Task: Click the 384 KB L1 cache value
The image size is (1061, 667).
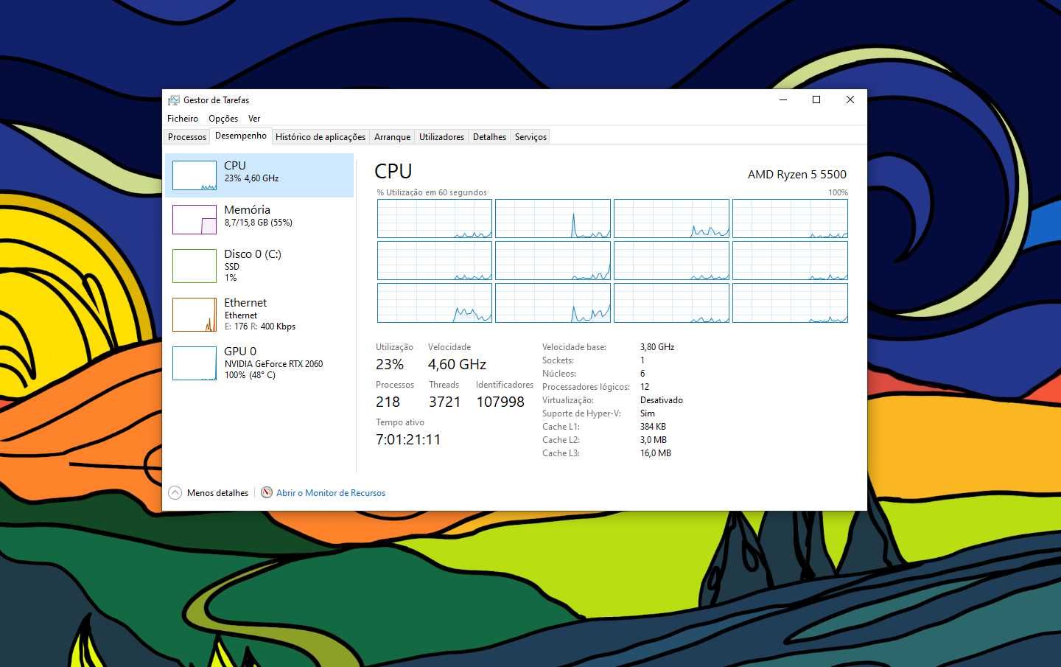Action: click(x=653, y=427)
